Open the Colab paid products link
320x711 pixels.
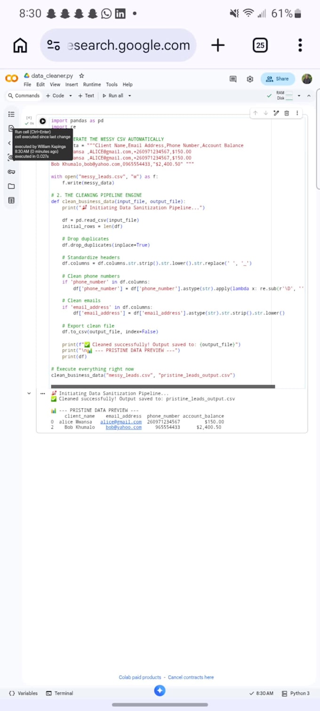pos(140,678)
